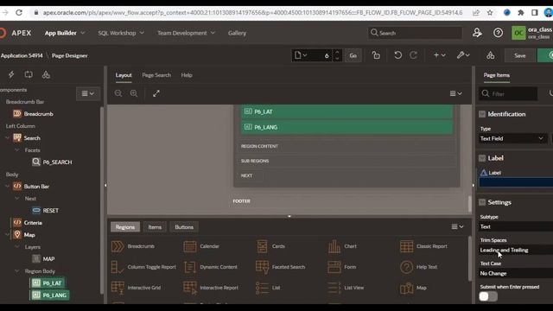553x311 pixels.
Task: Click the Administration user icon
Action: [477, 33]
